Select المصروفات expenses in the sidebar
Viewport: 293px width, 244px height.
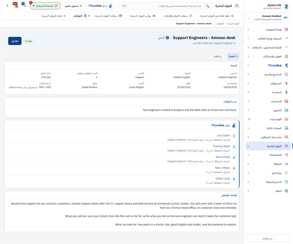coord(268,83)
